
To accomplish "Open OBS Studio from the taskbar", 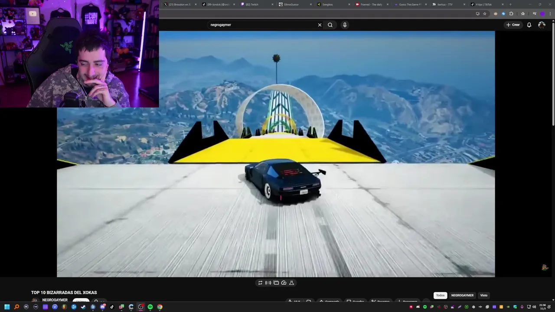I will [140, 307].
